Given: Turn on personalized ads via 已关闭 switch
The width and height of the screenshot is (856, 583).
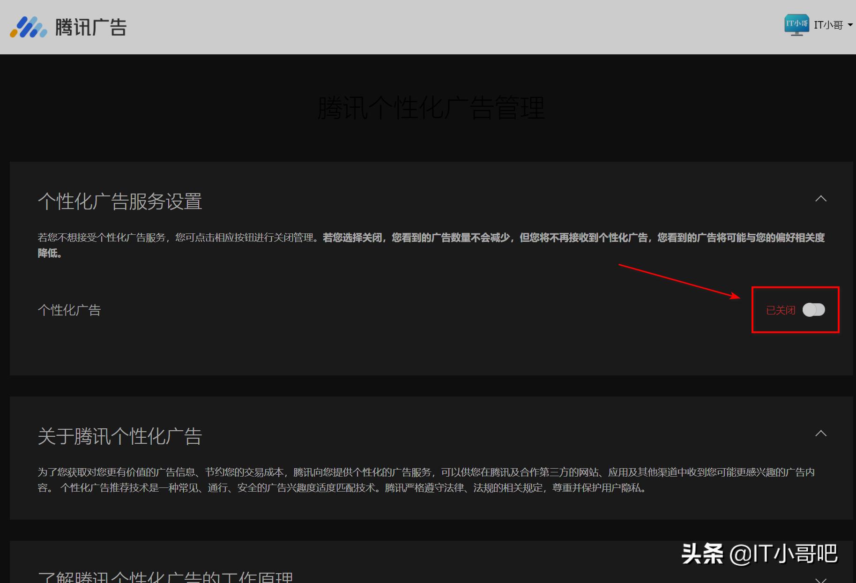Looking at the screenshot, I should [814, 310].
